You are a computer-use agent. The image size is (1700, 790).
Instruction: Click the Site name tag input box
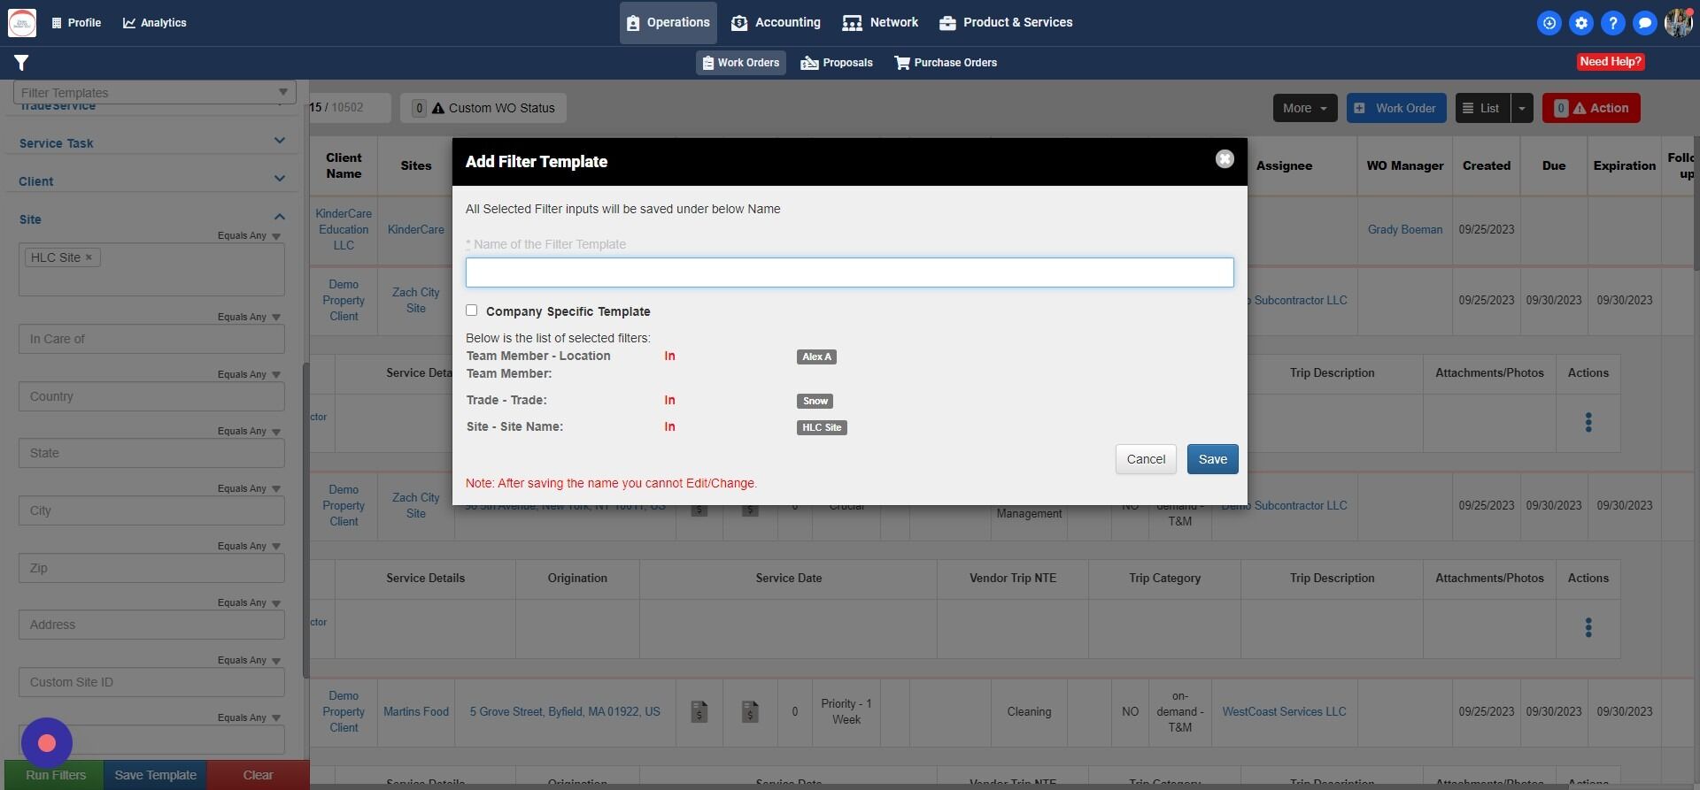151,270
